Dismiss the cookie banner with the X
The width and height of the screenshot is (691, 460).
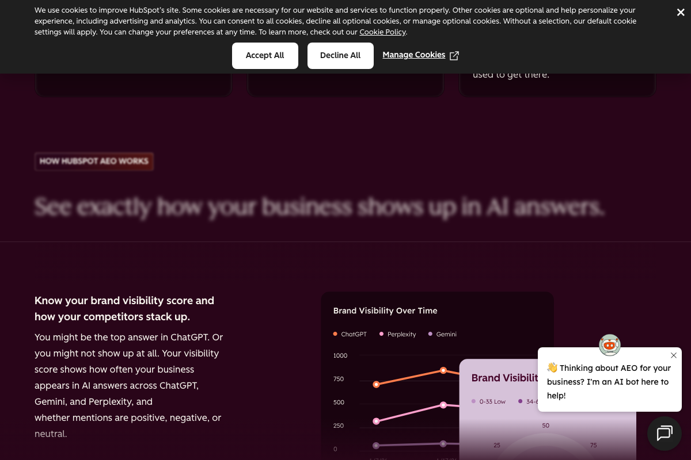coord(681,13)
